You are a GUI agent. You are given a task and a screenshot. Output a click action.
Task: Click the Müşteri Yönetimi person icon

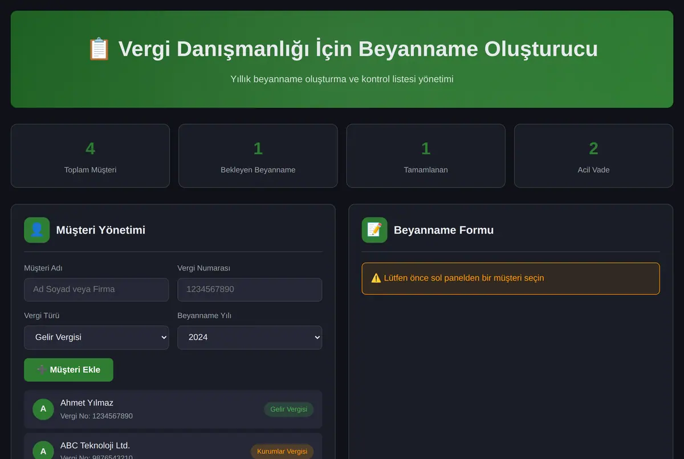point(36,230)
